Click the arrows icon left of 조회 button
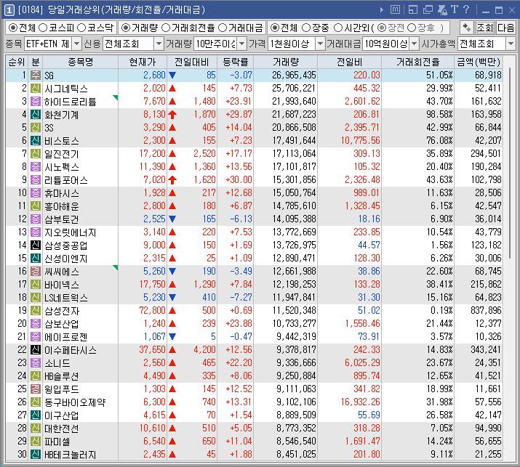520x467 pixels. [467, 28]
